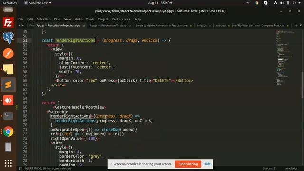Switch to App.js — Reactnative/firstapp tab
The image size is (304, 171).
pyautogui.click(x=108, y=25)
